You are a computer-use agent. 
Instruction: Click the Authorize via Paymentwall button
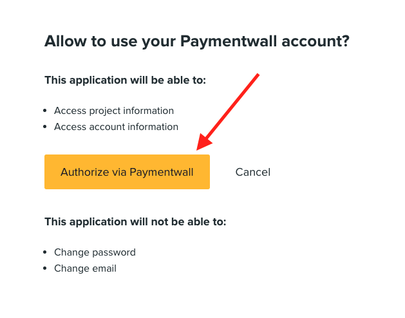(127, 172)
